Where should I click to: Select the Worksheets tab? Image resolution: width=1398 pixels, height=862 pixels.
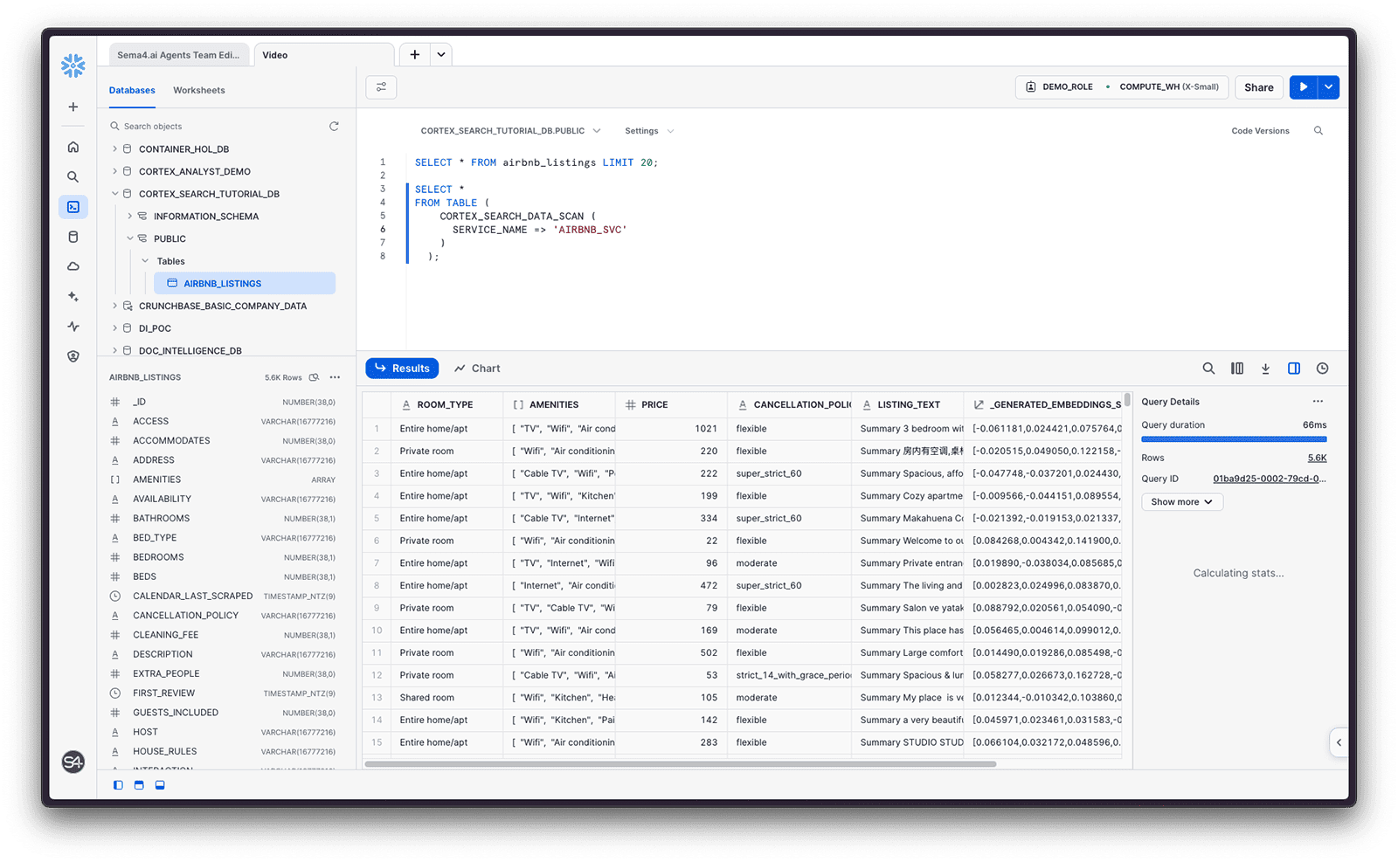coord(198,90)
